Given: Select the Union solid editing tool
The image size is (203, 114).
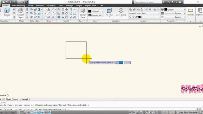Looking at the screenshot, I should [31, 9].
